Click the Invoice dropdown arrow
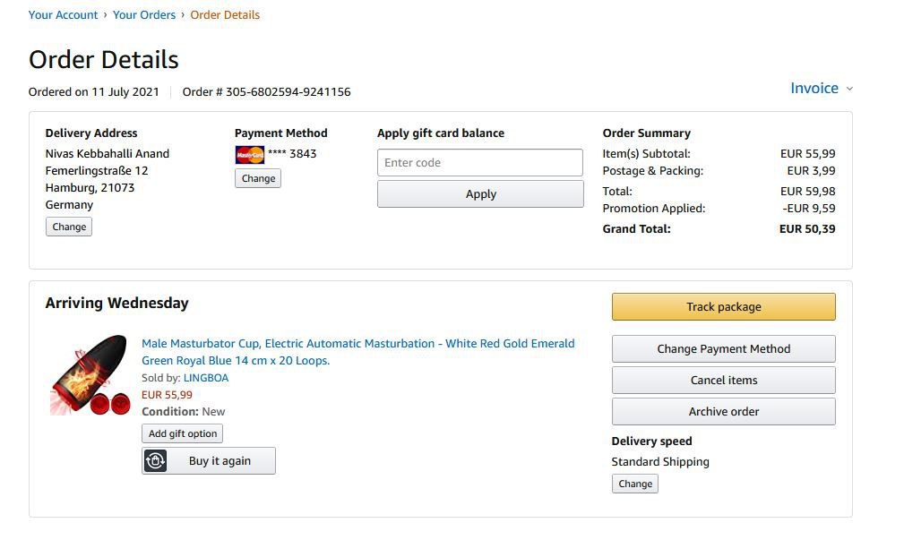This screenshot has height=557, width=904. [x=849, y=89]
